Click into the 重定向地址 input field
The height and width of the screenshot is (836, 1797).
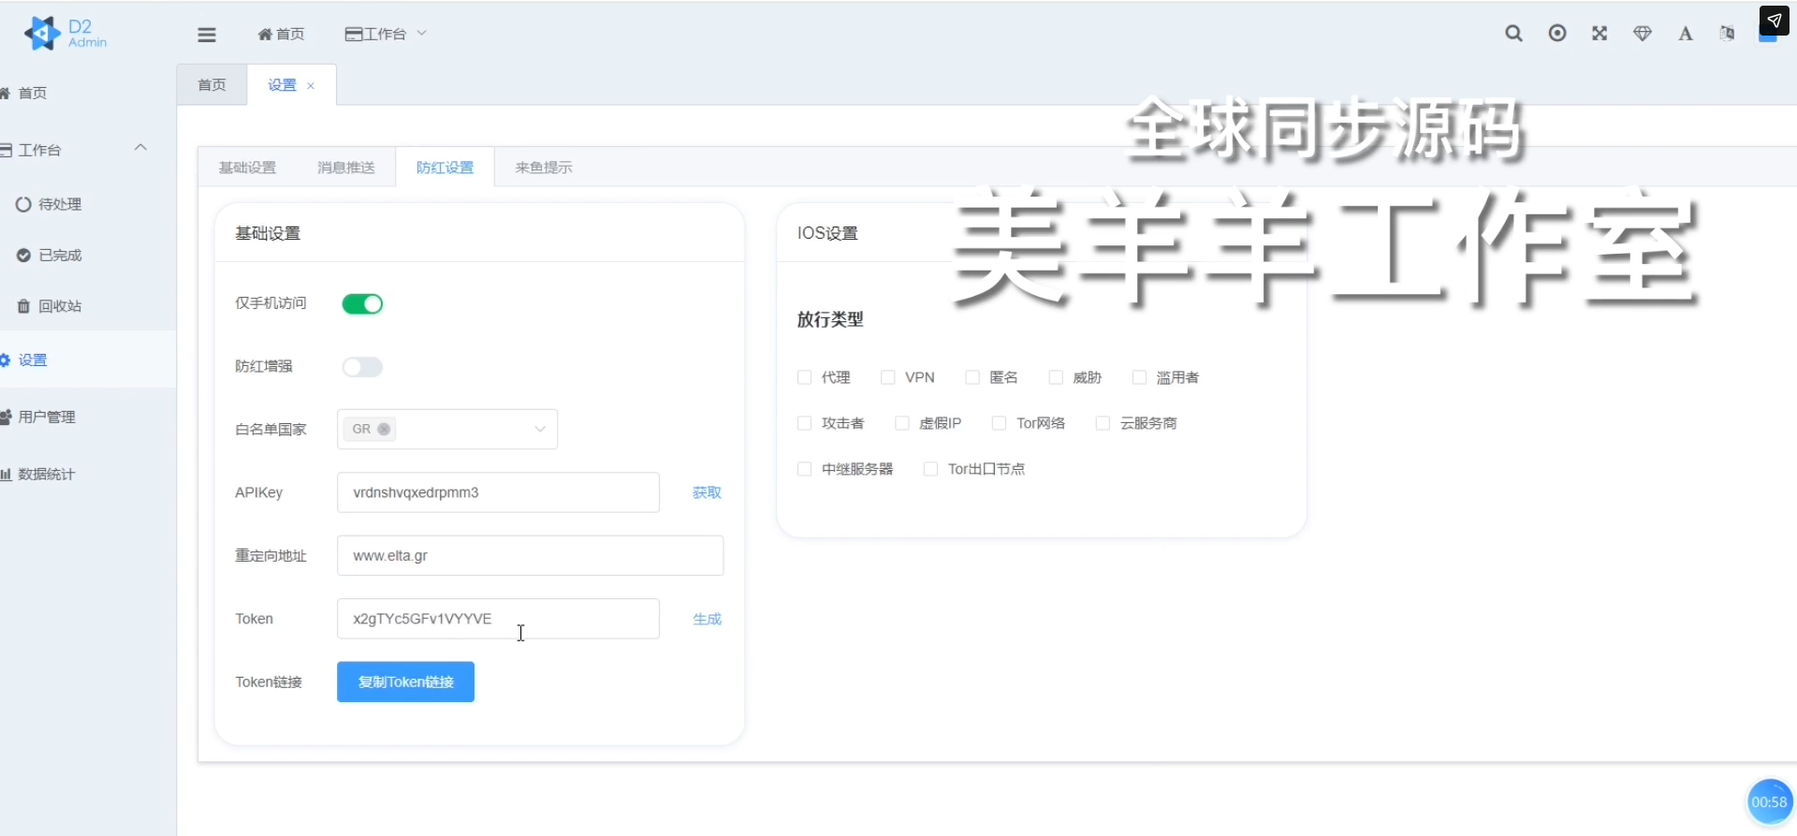click(530, 555)
